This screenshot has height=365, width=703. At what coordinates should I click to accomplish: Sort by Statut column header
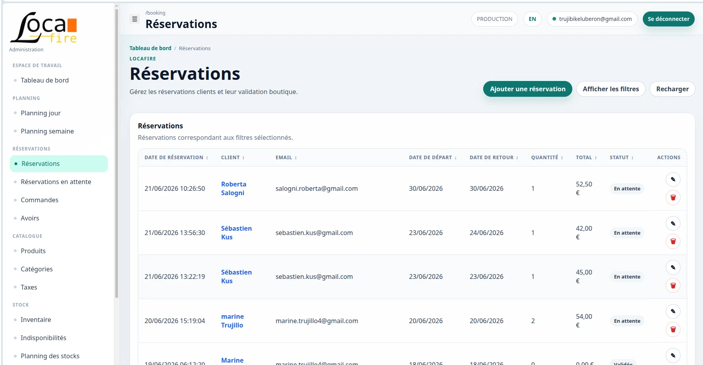[621, 157]
